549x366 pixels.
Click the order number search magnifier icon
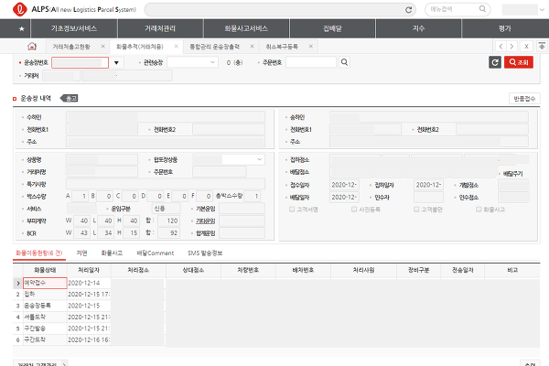345,62
